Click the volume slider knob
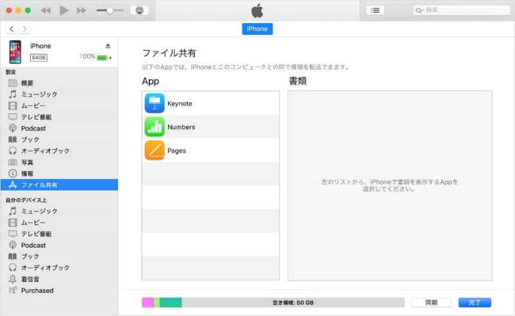 (110, 10)
